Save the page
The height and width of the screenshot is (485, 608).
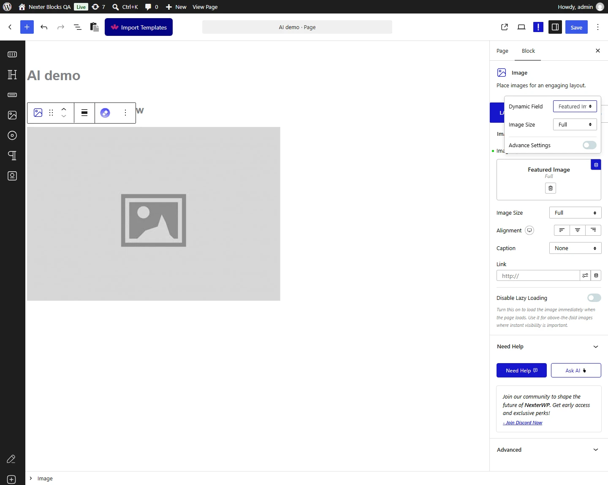(576, 27)
